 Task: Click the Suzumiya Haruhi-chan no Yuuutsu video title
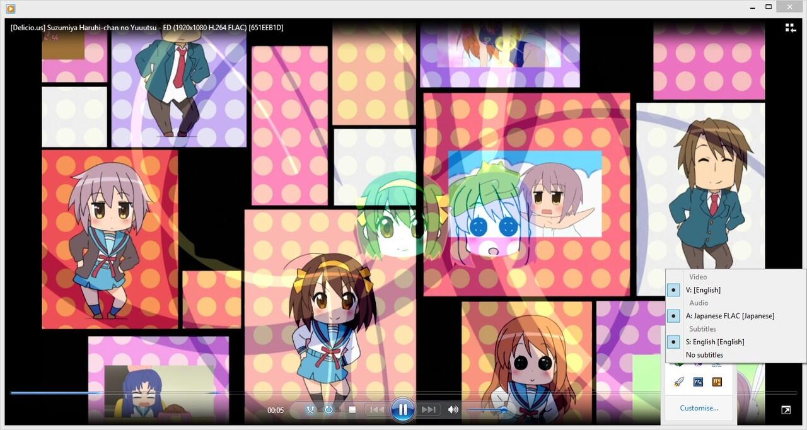click(147, 28)
